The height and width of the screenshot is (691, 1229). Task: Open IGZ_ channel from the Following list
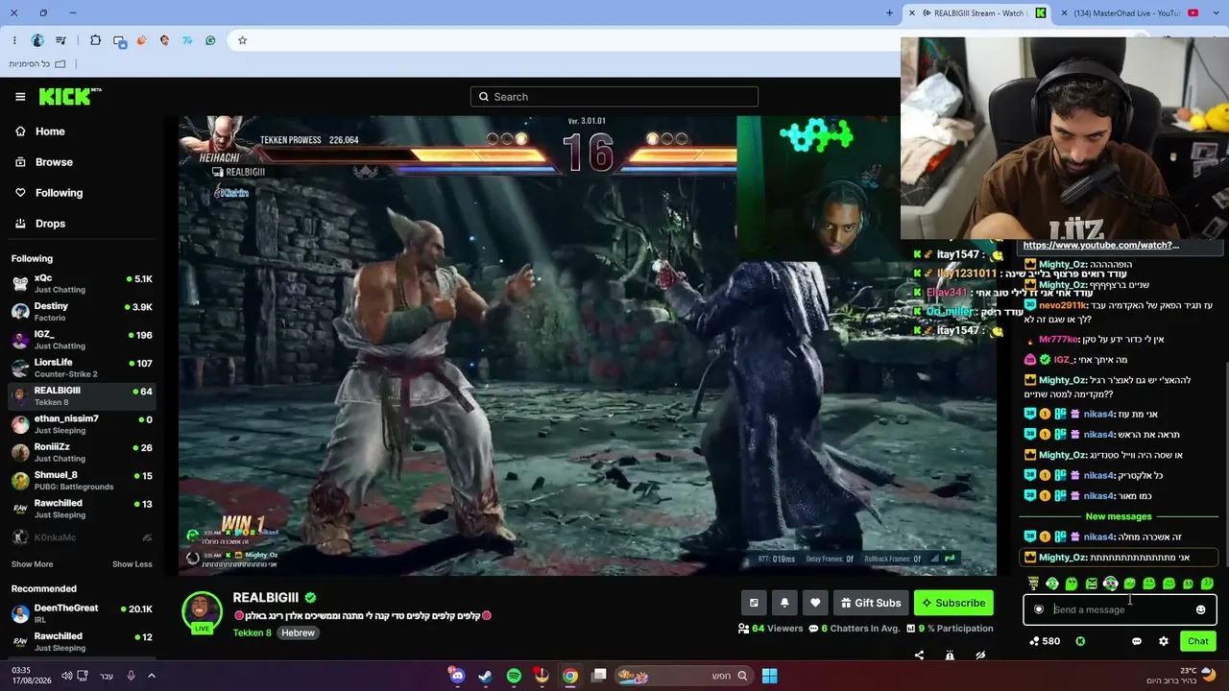click(82, 339)
